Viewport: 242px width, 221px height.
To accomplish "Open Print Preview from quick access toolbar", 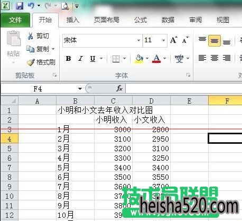I will [x=65, y=6].
